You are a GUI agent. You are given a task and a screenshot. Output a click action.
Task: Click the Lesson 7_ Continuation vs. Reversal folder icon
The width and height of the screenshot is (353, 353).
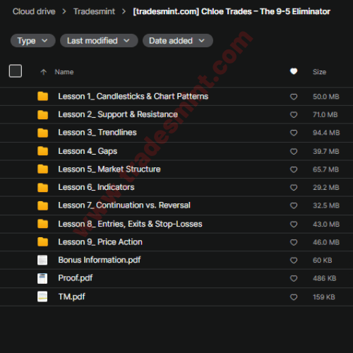point(42,205)
